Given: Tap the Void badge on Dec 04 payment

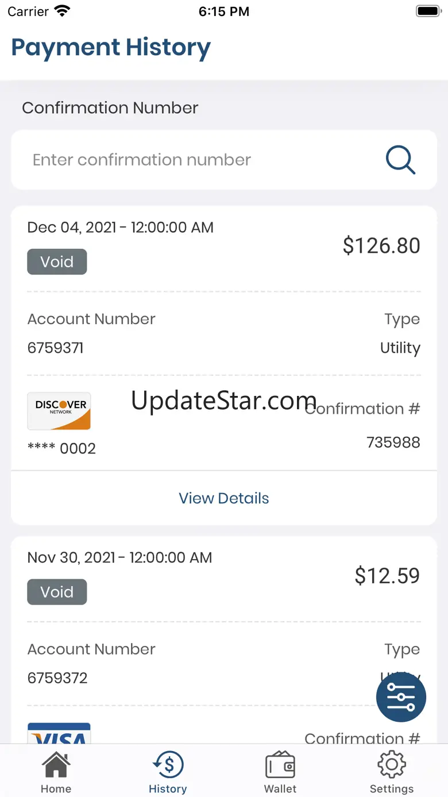Looking at the screenshot, I should click(57, 262).
